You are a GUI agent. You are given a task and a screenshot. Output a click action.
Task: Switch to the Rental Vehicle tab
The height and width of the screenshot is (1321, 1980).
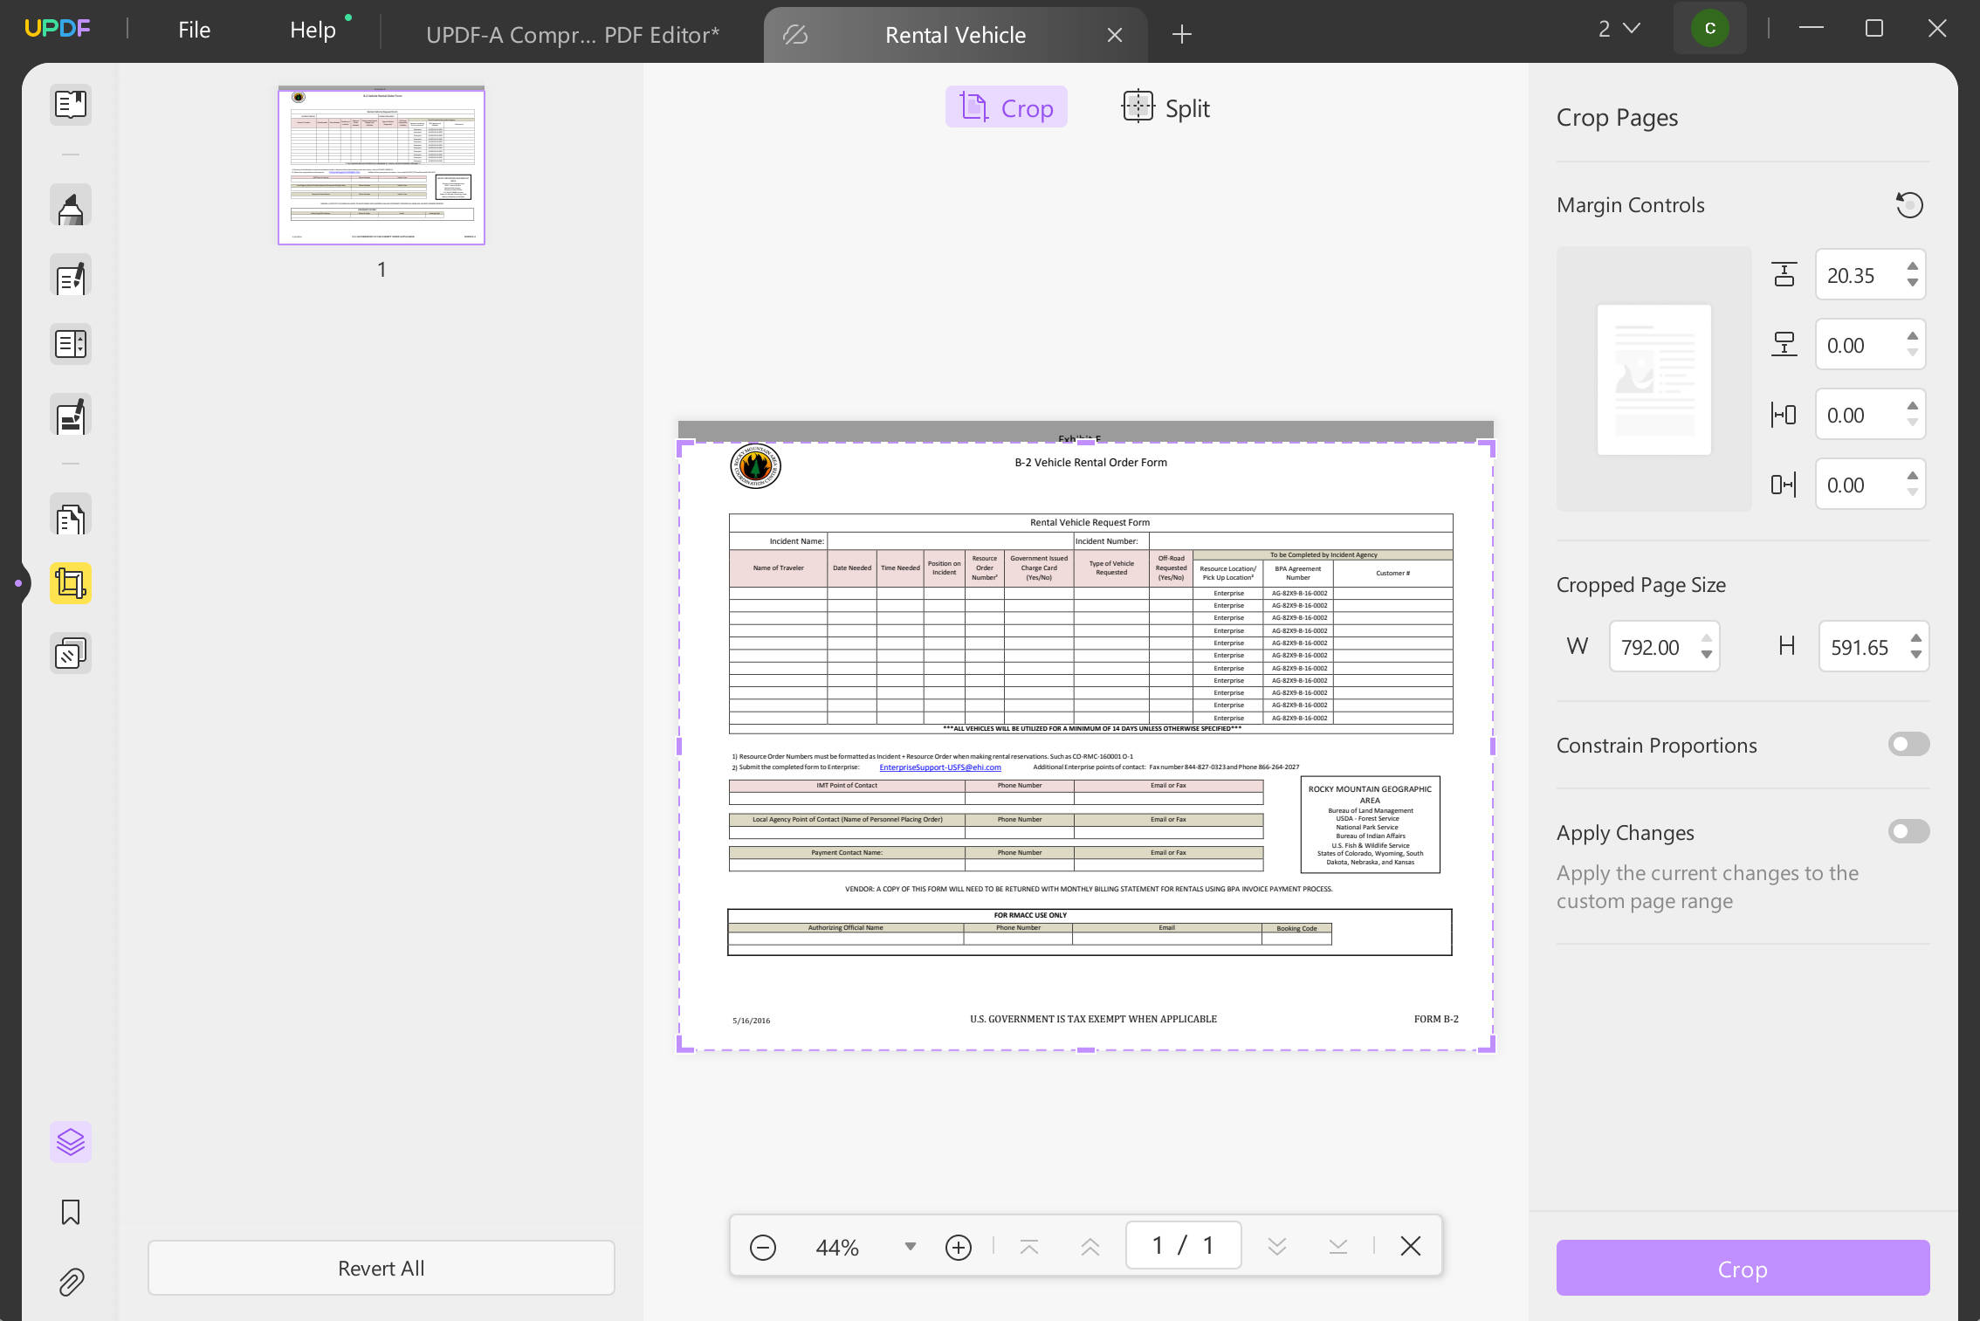pyautogui.click(x=955, y=34)
